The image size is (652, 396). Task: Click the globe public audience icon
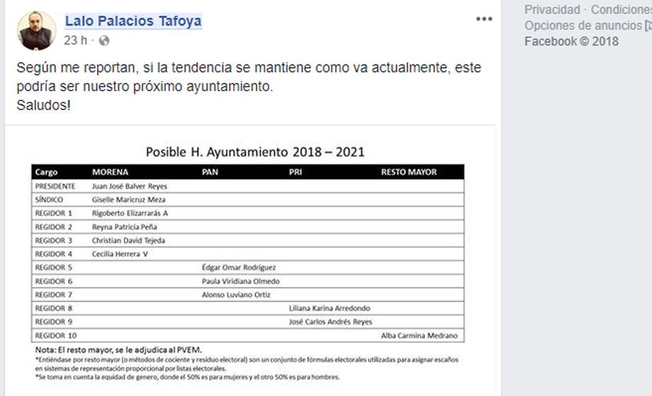tap(104, 41)
